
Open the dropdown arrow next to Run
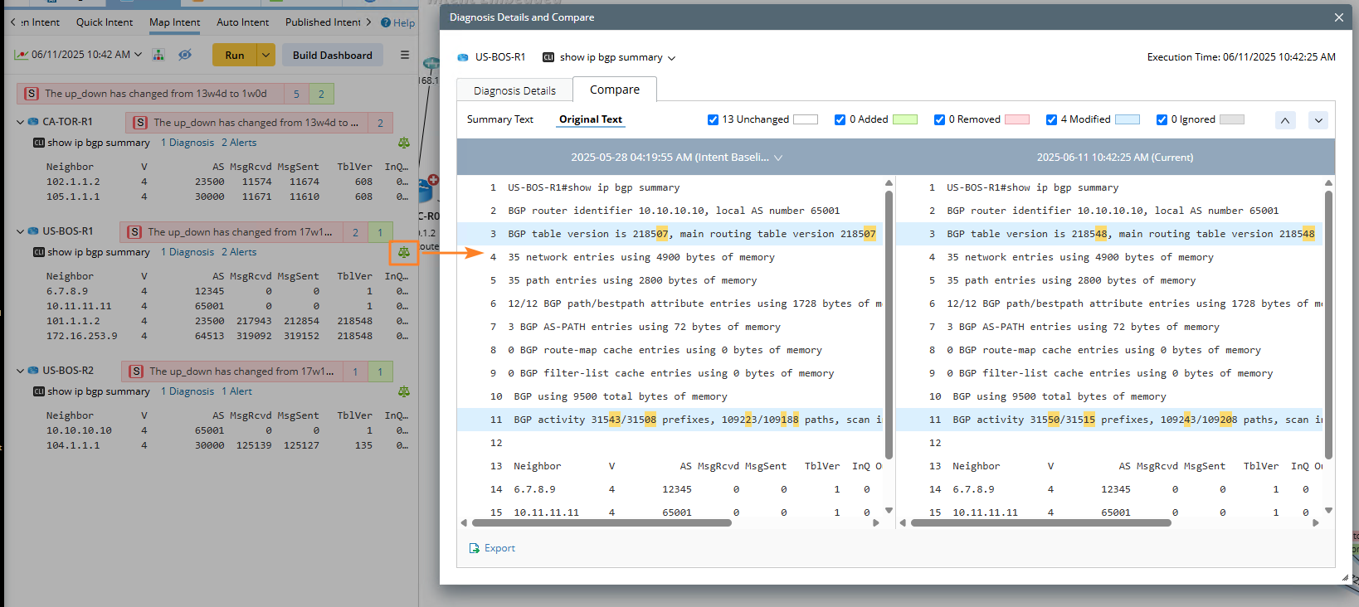coord(265,56)
